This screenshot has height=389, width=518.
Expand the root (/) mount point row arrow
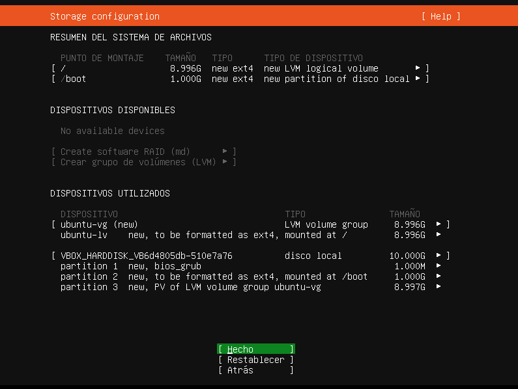pyautogui.click(x=418, y=68)
